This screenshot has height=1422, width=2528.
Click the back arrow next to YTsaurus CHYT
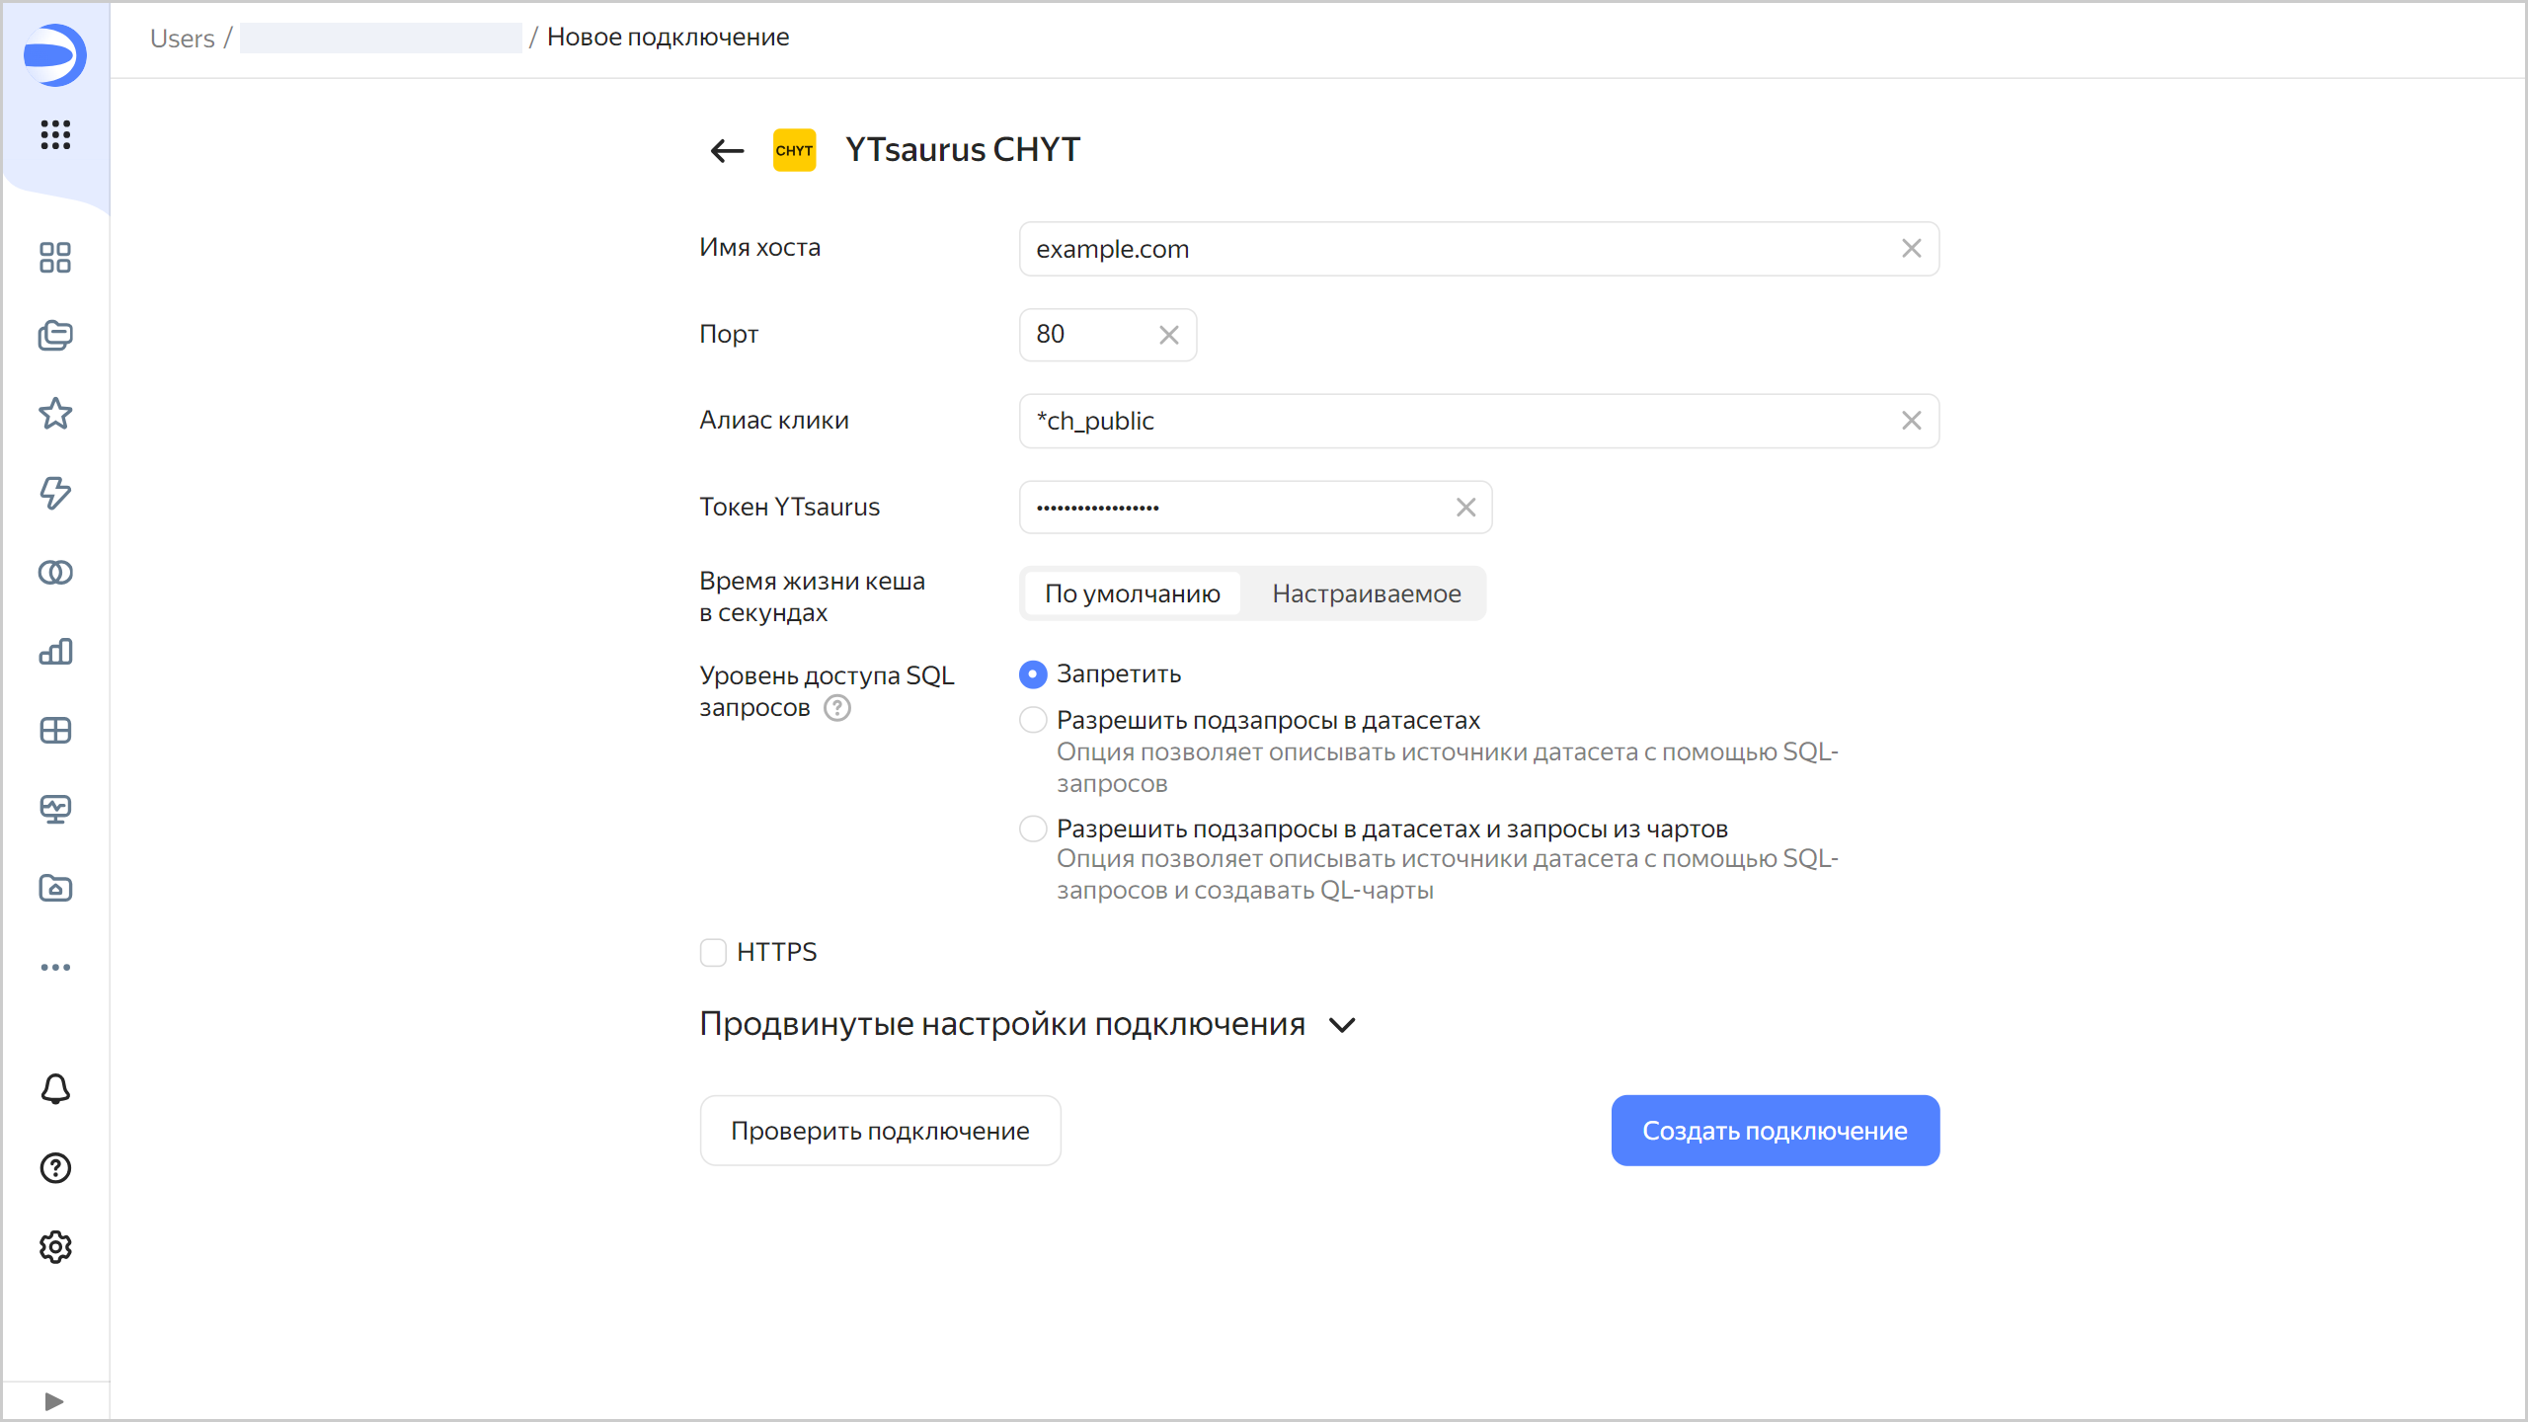[727, 150]
